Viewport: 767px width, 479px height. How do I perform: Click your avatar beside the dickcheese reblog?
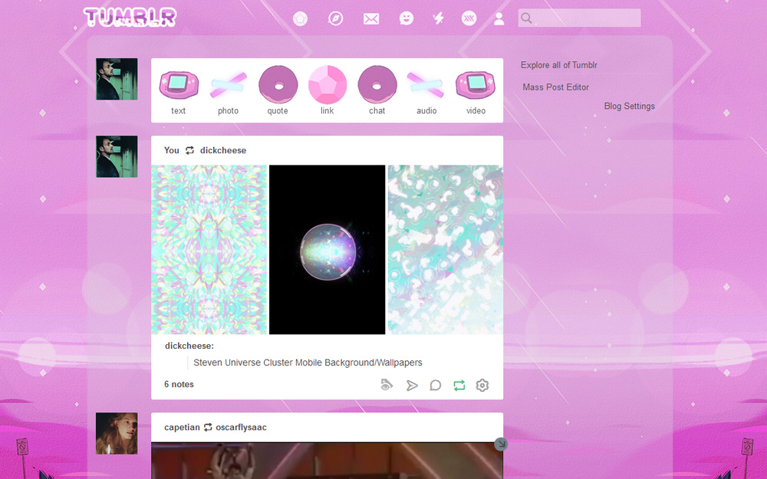pos(117,156)
